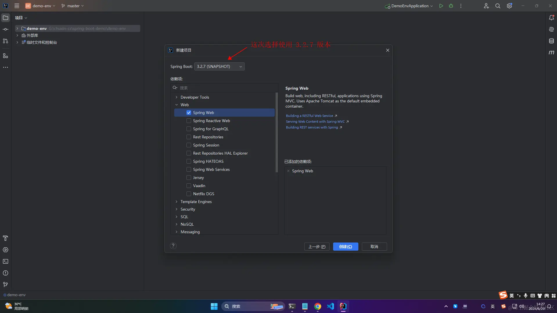
Task: Open IDE settings gear icon
Action: tap(509, 6)
